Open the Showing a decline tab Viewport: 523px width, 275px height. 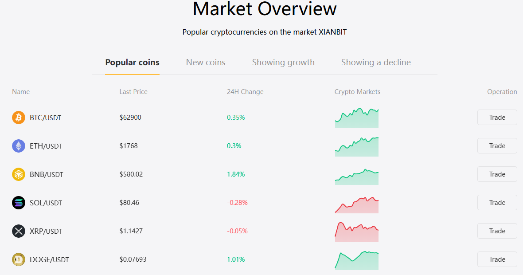click(376, 63)
